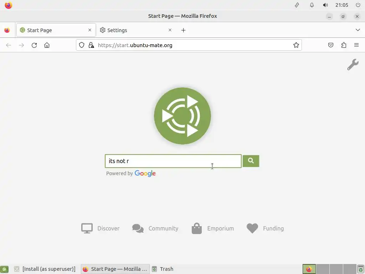Maximize the Firefox window
Image resolution: width=365 pixels, height=274 pixels.
[x=343, y=16]
